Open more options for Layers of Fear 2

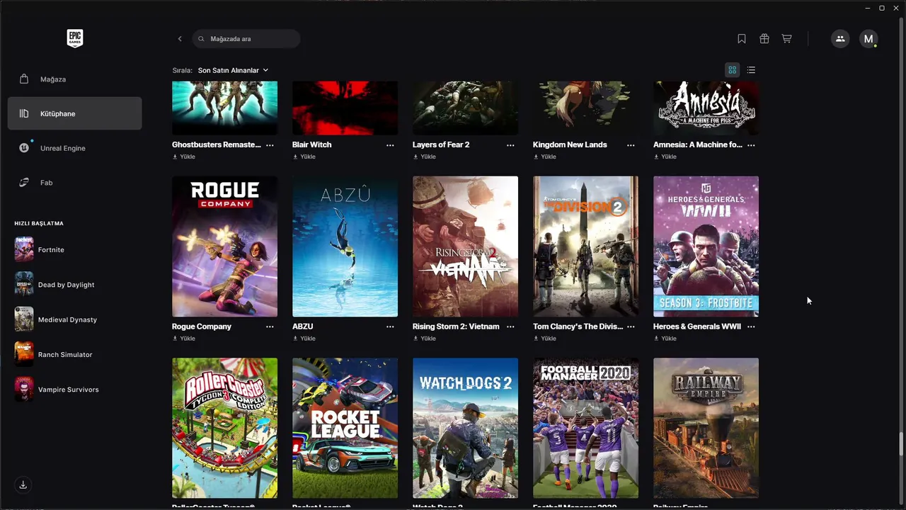point(510,144)
